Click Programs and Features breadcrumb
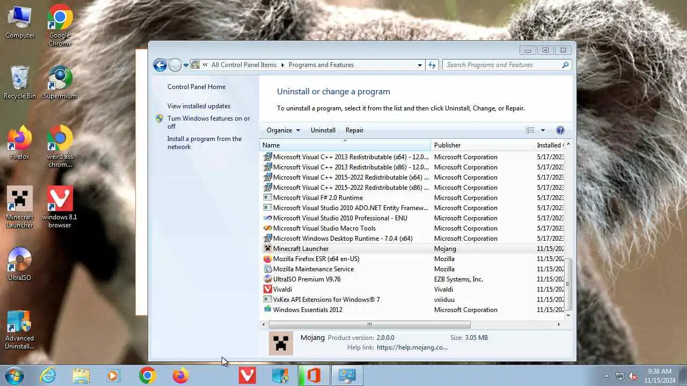This screenshot has width=687, height=386. tap(321, 65)
